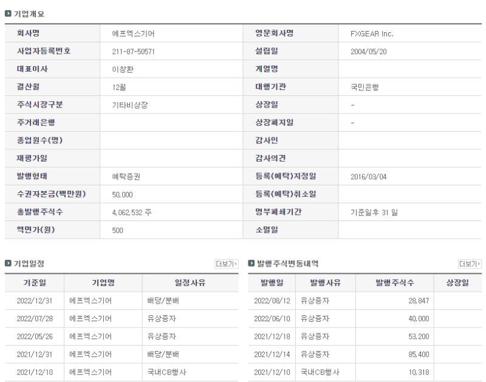
Task: Select agent institution 국민은행
Action: [364, 87]
